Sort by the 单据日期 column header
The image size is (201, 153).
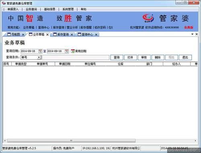pos(65,64)
